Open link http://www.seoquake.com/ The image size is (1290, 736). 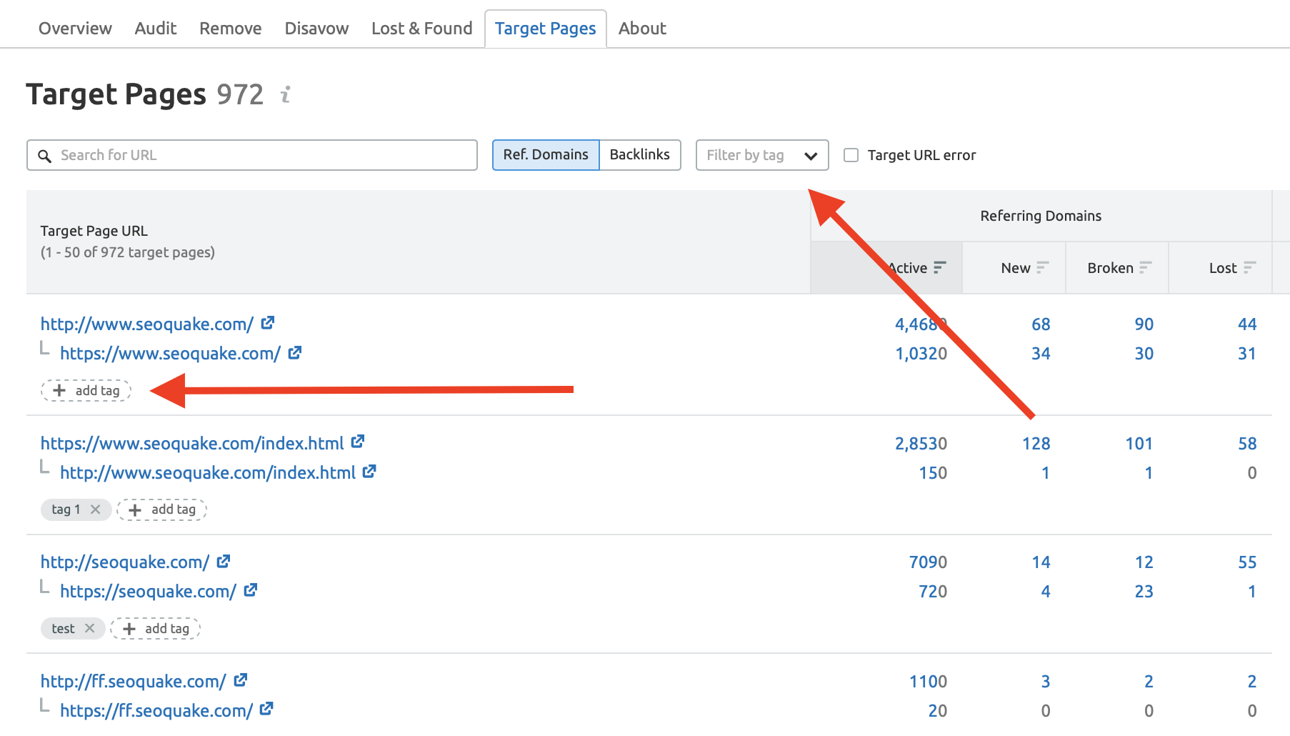147,324
